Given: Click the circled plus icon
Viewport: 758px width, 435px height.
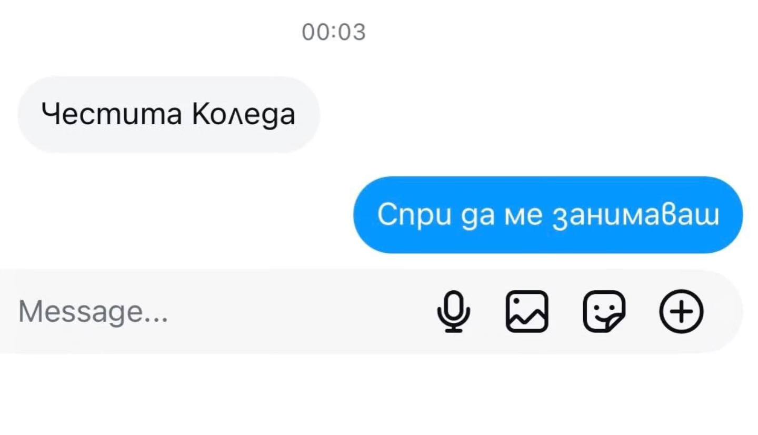Looking at the screenshot, I should click(681, 311).
